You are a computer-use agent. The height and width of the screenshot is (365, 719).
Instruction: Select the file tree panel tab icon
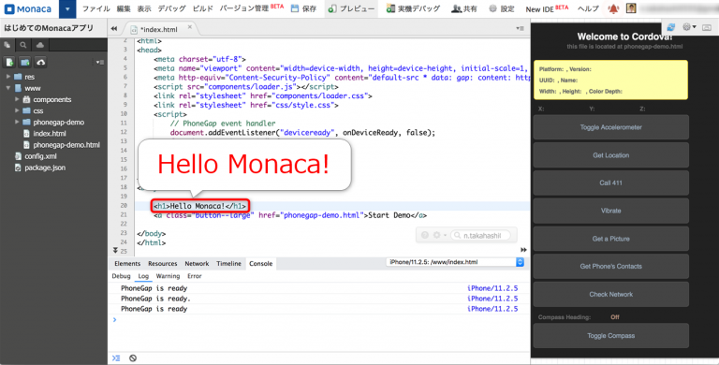click(x=7, y=45)
